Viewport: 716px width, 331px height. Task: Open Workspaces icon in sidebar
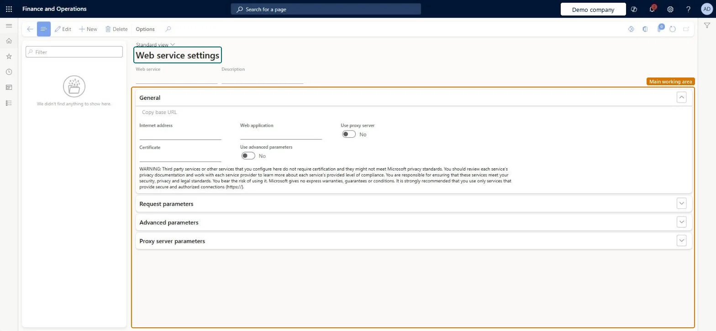point(9,88)
